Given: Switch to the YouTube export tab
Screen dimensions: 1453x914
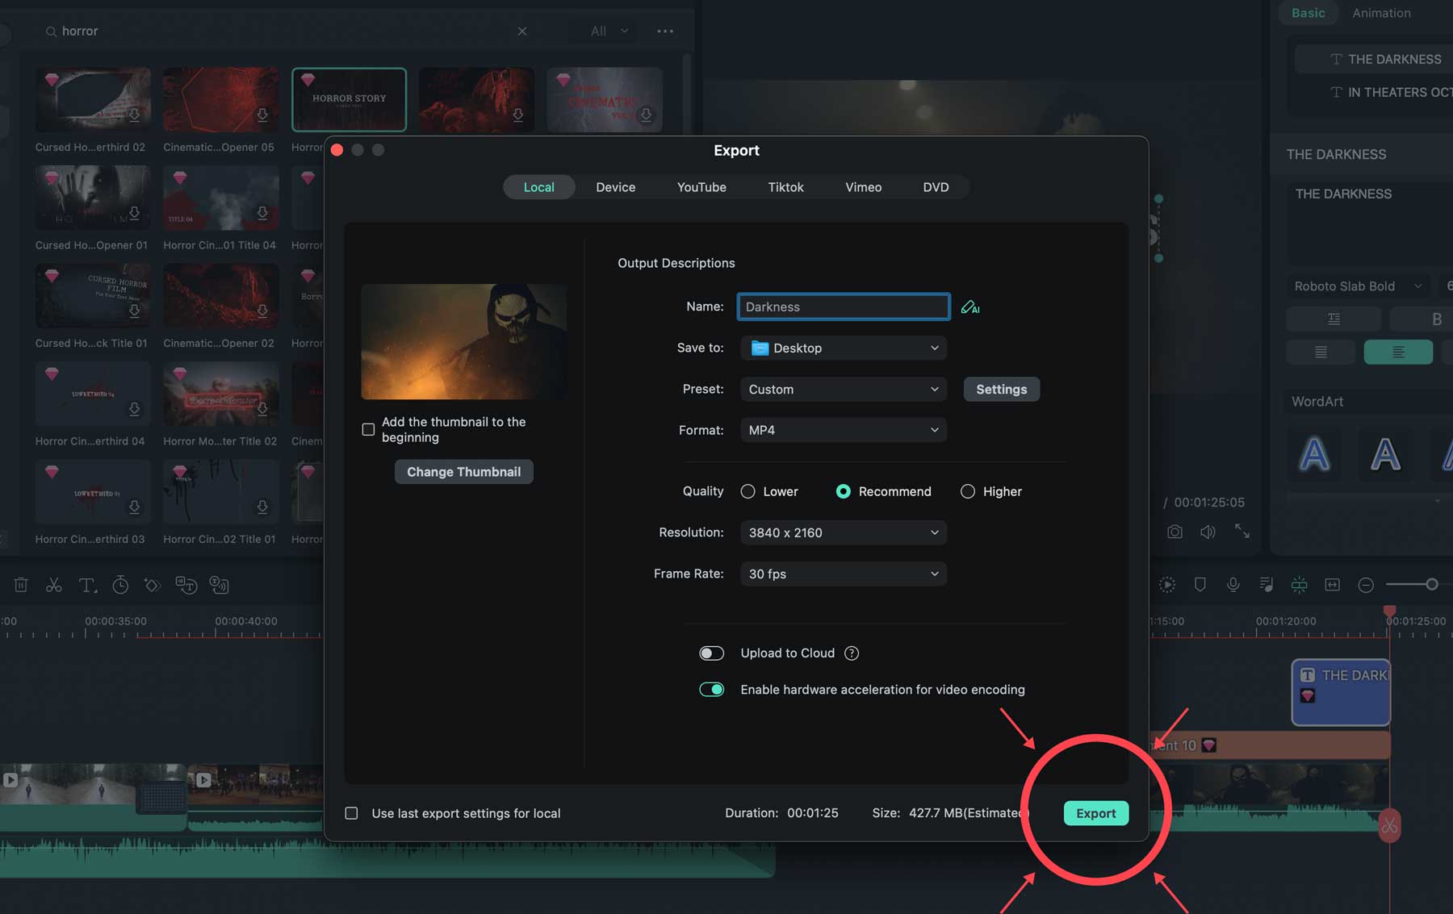Looking at the screenshot, I should [x=701, y=186].
